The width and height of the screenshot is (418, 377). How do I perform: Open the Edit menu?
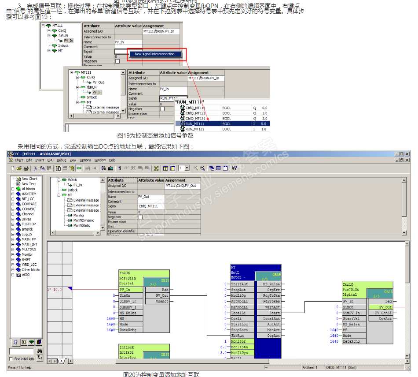coord(29,161)
